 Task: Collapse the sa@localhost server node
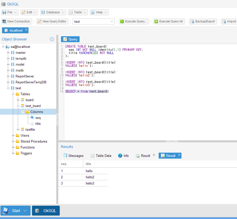click(x=3, y=47)
